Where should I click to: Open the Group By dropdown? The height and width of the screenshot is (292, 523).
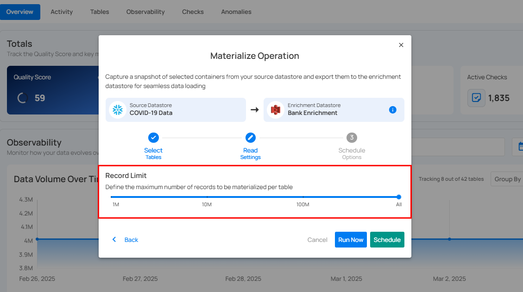[x=507, y=179]
